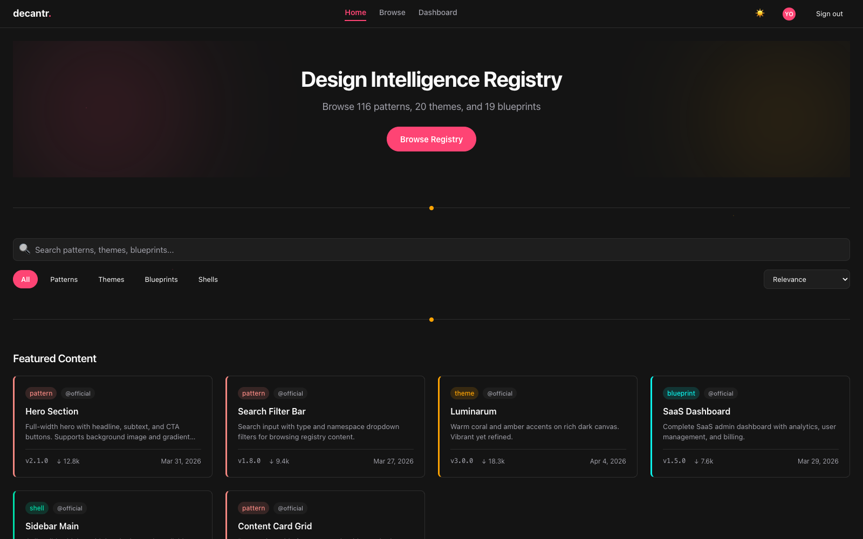Screen dimensions: 863x539
Task: Click download count 18.3k on Luminarum
Action: click(x=494, y=461)
